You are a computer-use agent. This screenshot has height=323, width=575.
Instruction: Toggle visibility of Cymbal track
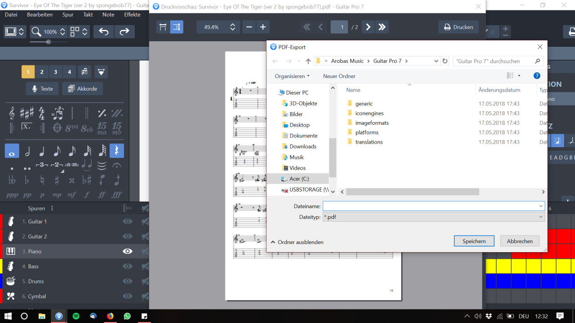point(128,296)
